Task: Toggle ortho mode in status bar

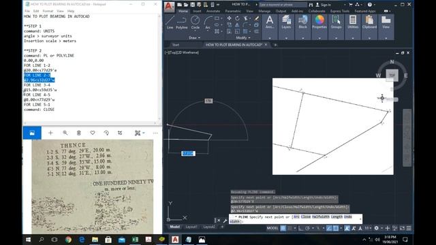Action: 300,228
